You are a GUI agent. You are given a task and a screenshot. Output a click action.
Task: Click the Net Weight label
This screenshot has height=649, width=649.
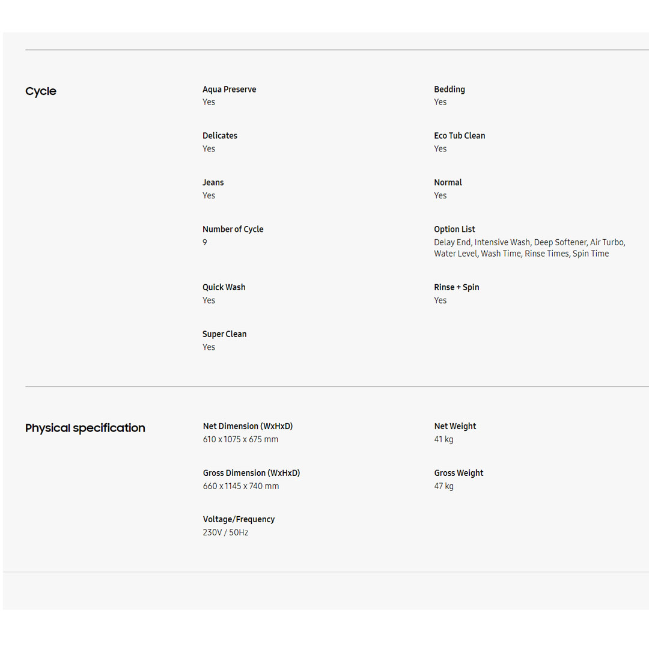click(455, 426)
